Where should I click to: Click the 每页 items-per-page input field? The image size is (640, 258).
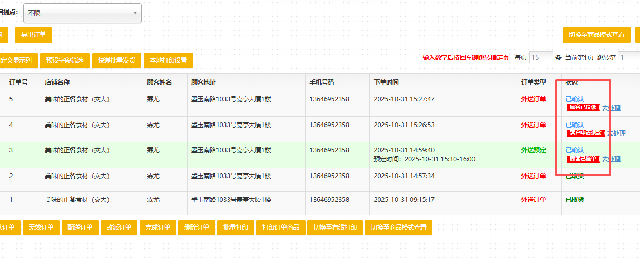coord(541,58)
